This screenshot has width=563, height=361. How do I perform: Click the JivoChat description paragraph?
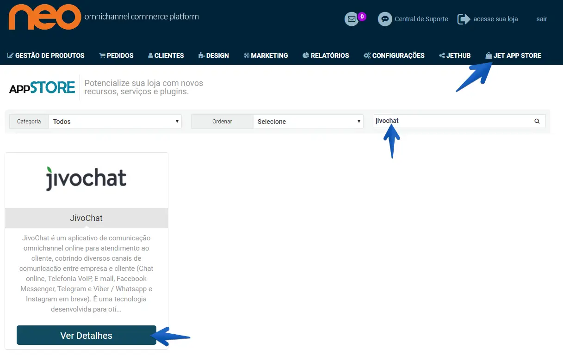coord(87,274)
